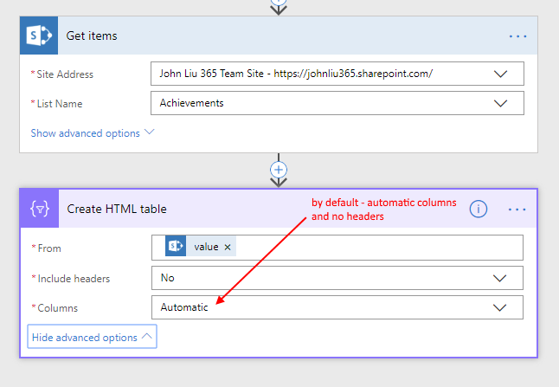Open the Get items ellipsis menu
Image resolution: width=559 pixels, height=387 pixels.
pos(517,36)
